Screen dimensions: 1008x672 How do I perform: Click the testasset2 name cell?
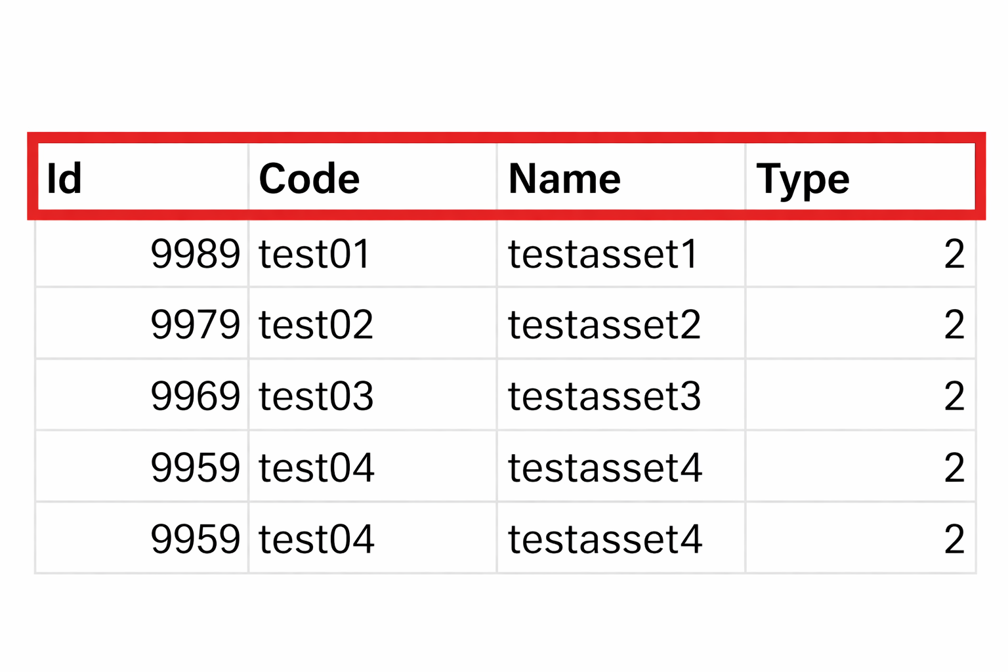(604, 324)
